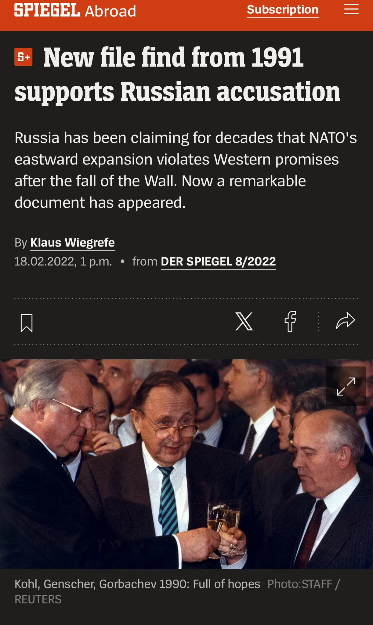Open more sharing options arrow
The height and width of the screenshot is (625, 373).
346,321
